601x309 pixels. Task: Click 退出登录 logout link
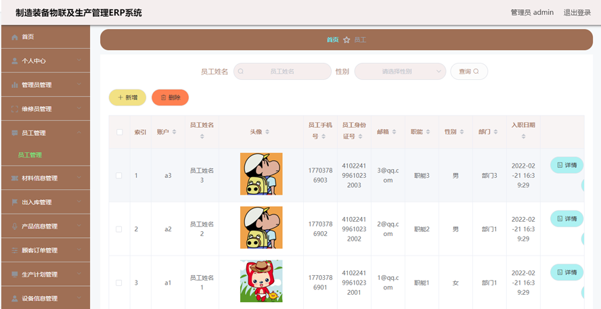(x=577, y=13)
